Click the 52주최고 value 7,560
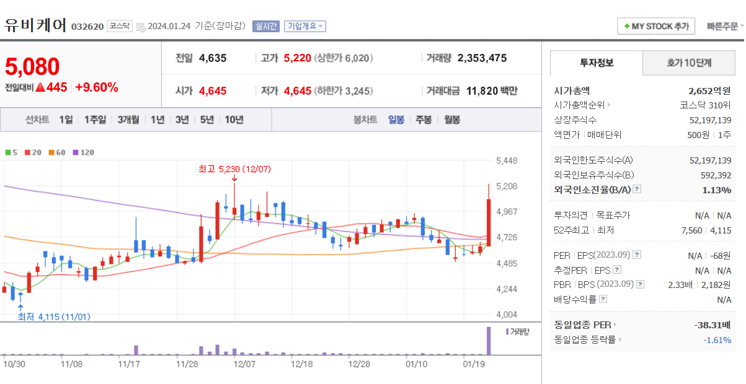Screen dimensions: 746x384 point(691,230)
